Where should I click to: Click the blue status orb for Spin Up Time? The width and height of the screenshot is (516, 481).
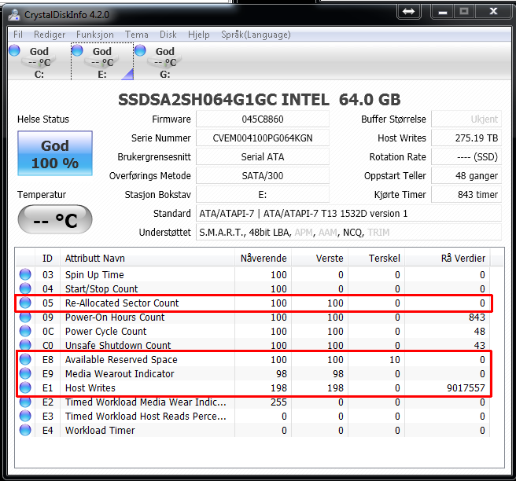(x=25, y=274)
